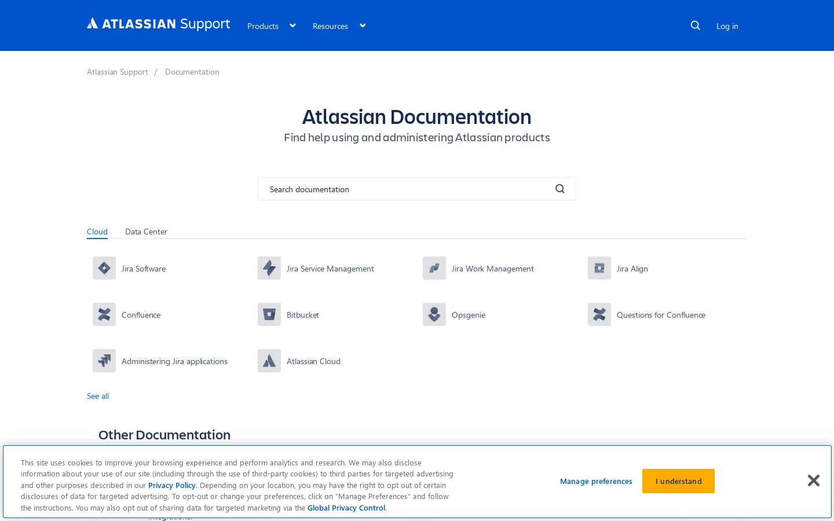Expand the Resources dropdown menu

pyautogui.click(x=339, y=26)
